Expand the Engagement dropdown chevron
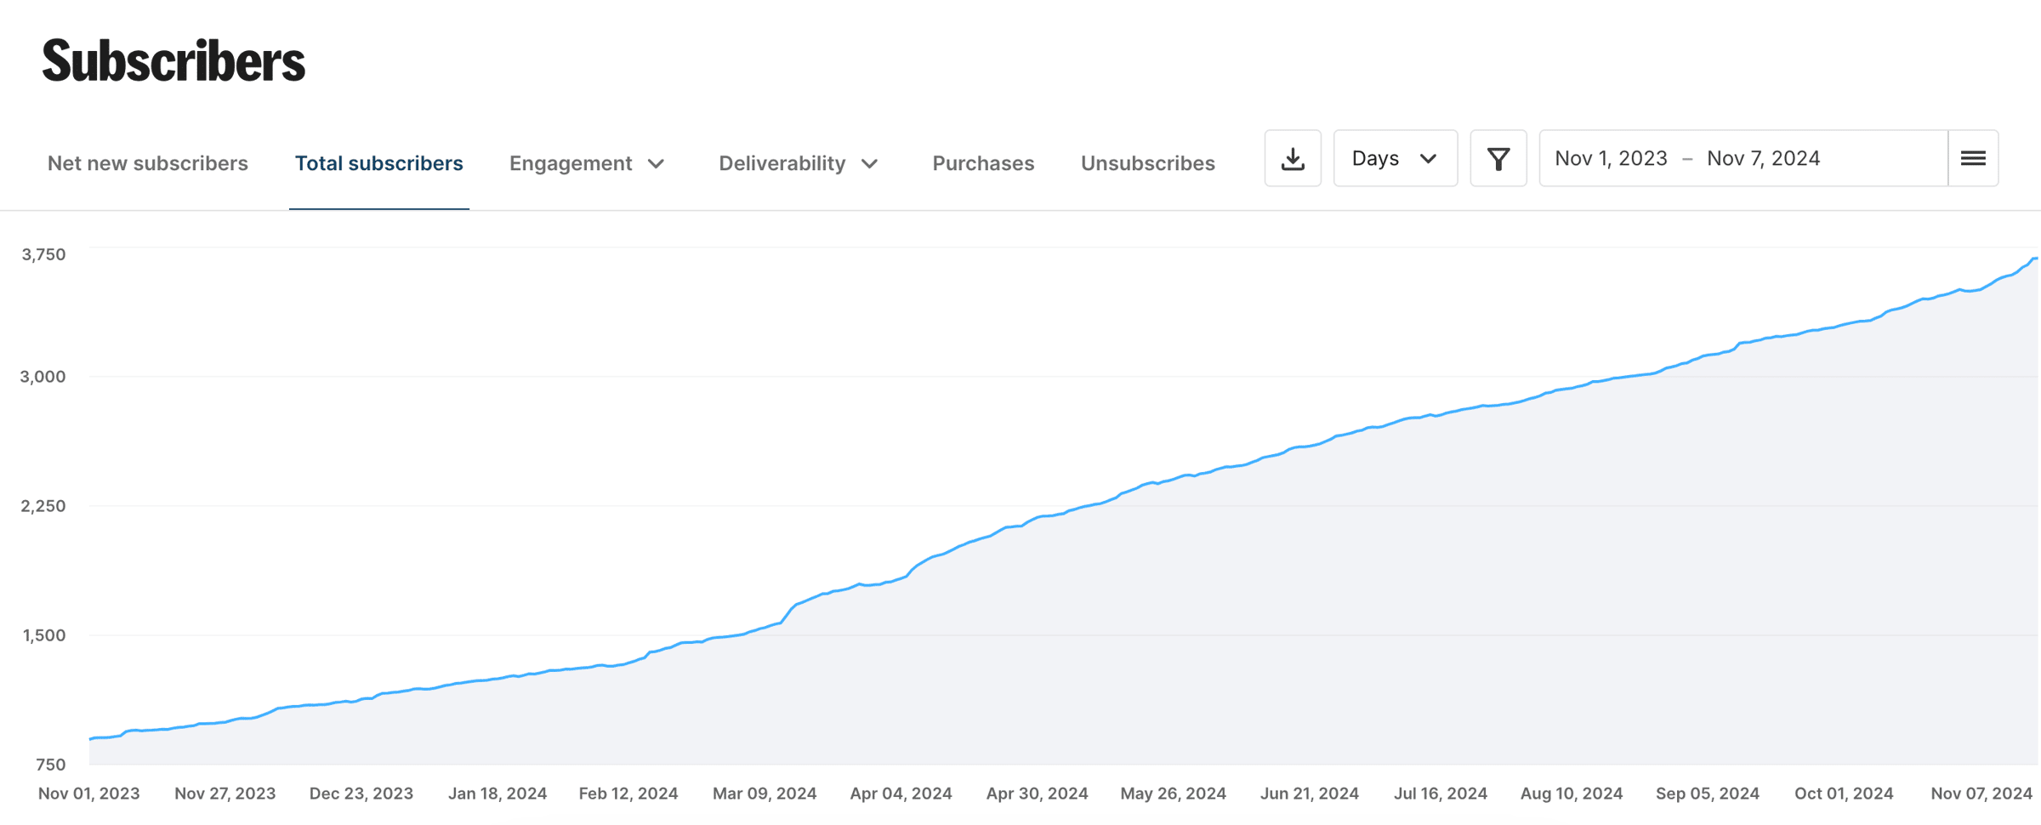Image resolution: width=2041 pixels, height=825 pixels. [x=657, y=163]
